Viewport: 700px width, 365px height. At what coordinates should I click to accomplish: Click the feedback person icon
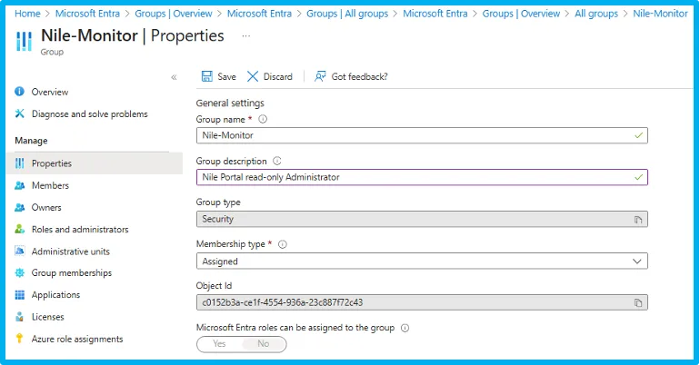320,76
